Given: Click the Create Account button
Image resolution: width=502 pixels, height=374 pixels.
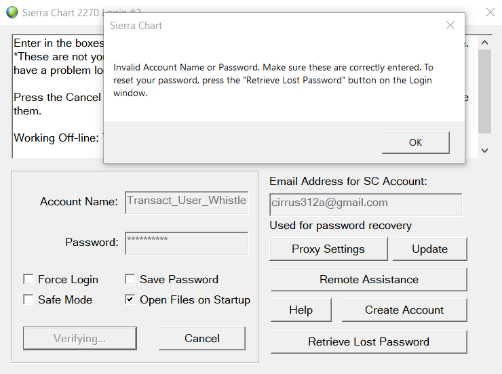Looking at the screenshot, I should 404,310.
